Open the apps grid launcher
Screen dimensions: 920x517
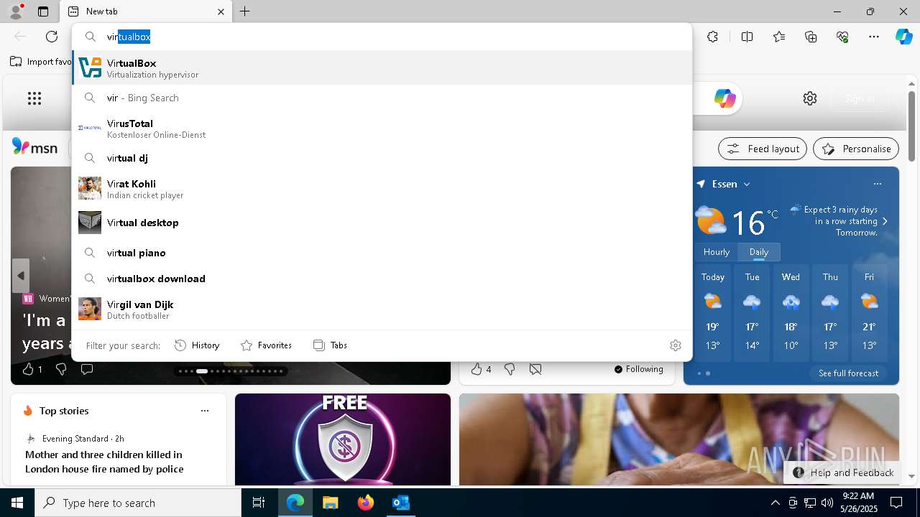(34, 98)
